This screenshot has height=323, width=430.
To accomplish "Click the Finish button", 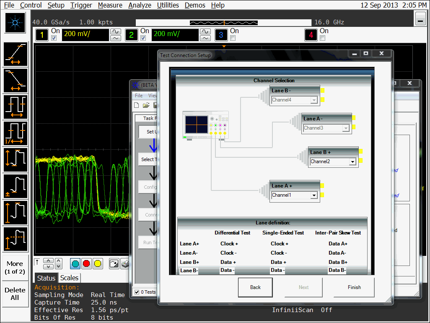I will [354, 287].
